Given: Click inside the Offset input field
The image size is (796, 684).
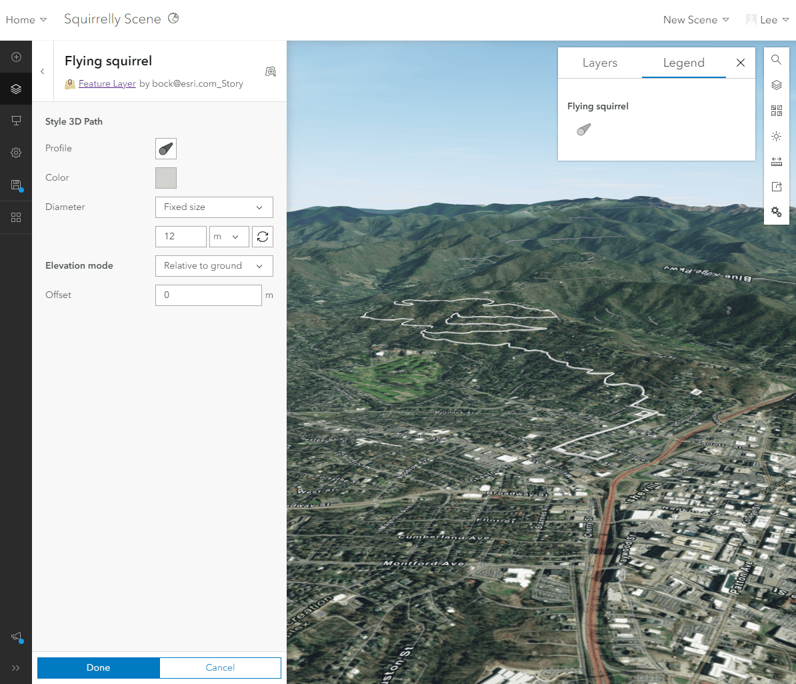Looking at the screenshot, I should tap(208, 295).
